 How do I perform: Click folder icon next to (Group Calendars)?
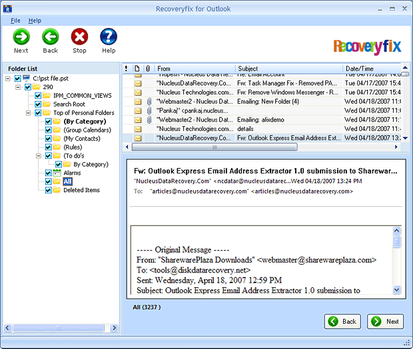click(x=57, y=130)
